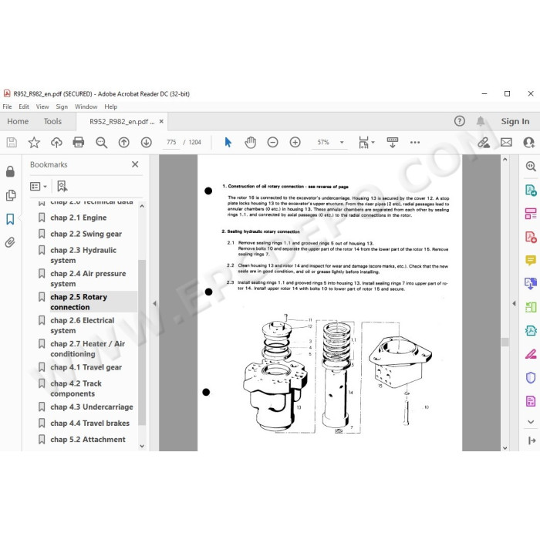Click the Sign In button
The height and width of the screenshot is (540, 540).
[515, 121]
